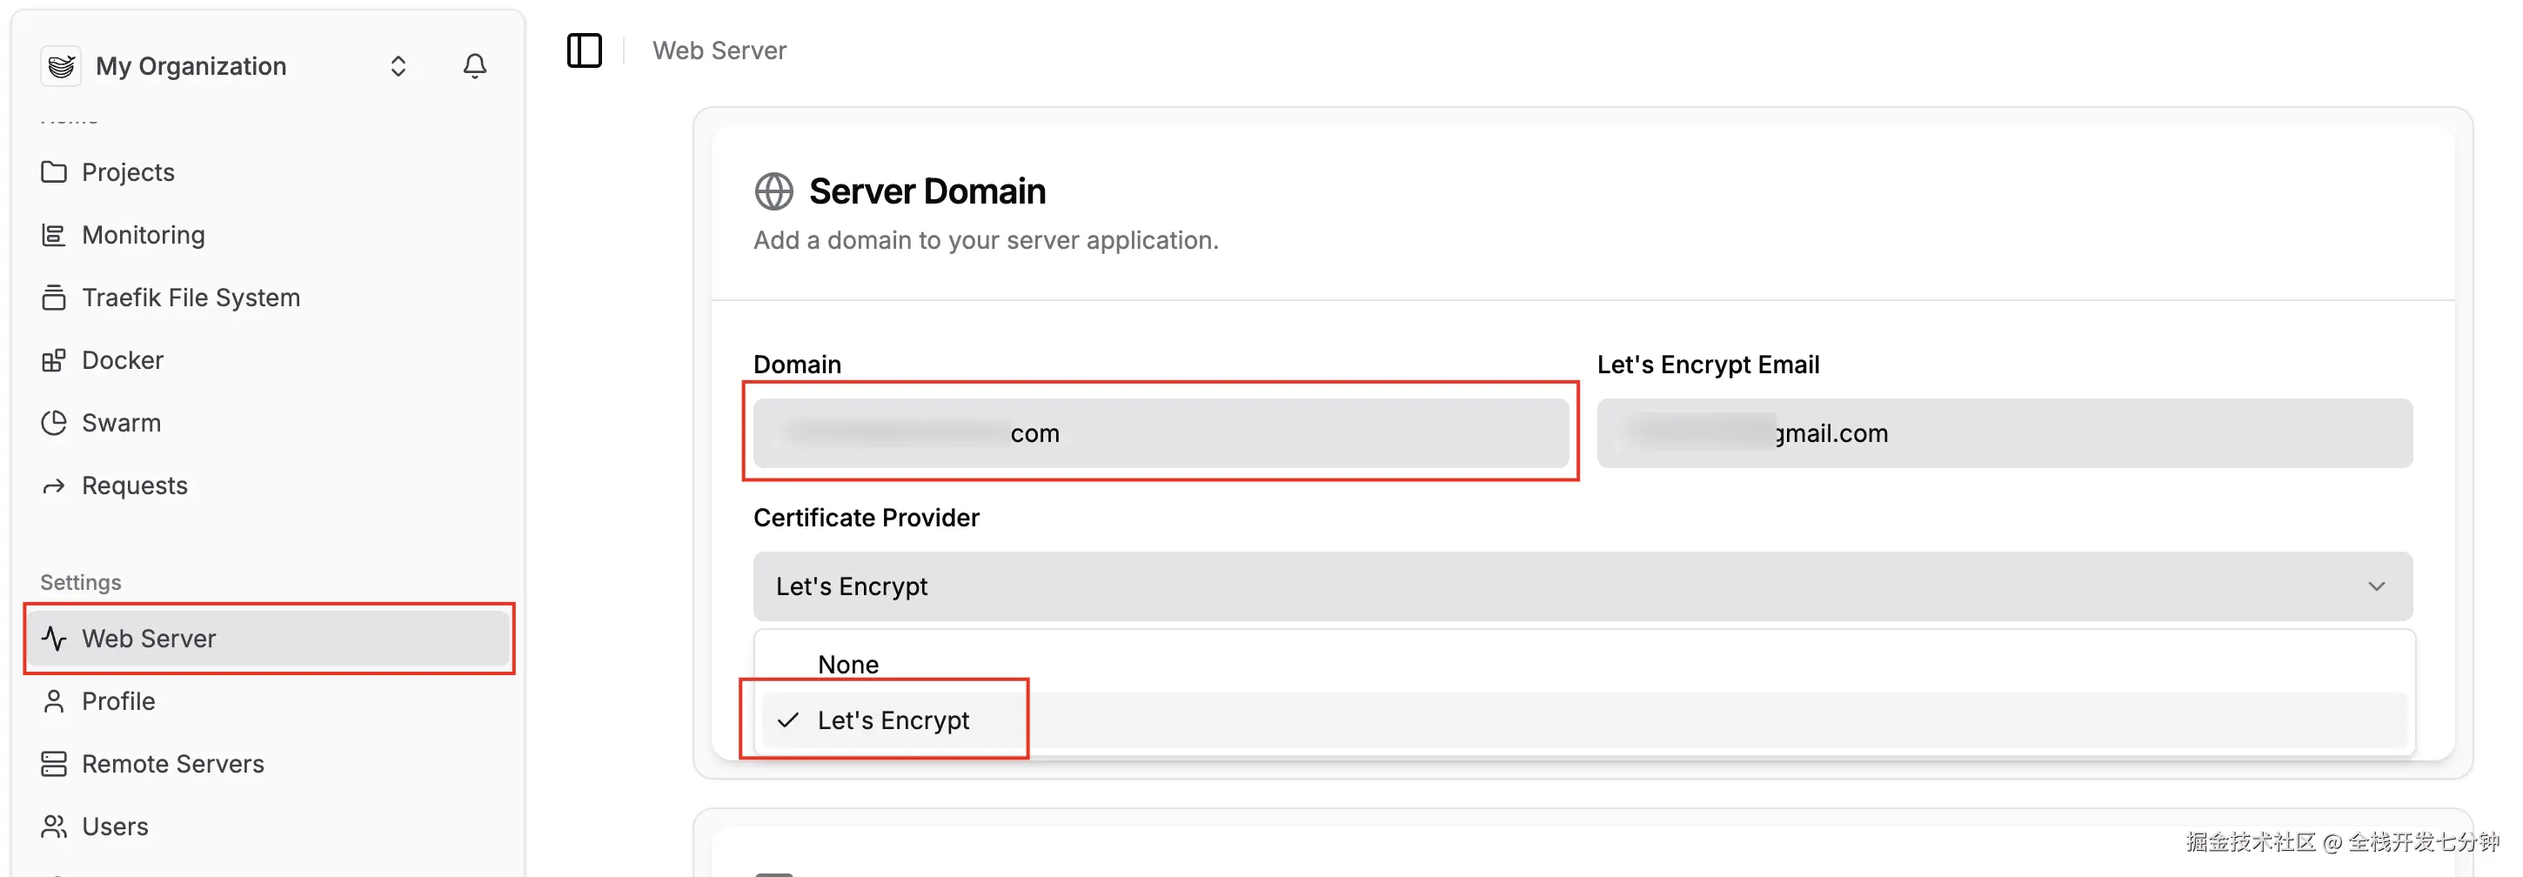The height and width of the screenshot is (877, 2523).
Task: Open Projects in the sidebar
Action: (128, 172)
